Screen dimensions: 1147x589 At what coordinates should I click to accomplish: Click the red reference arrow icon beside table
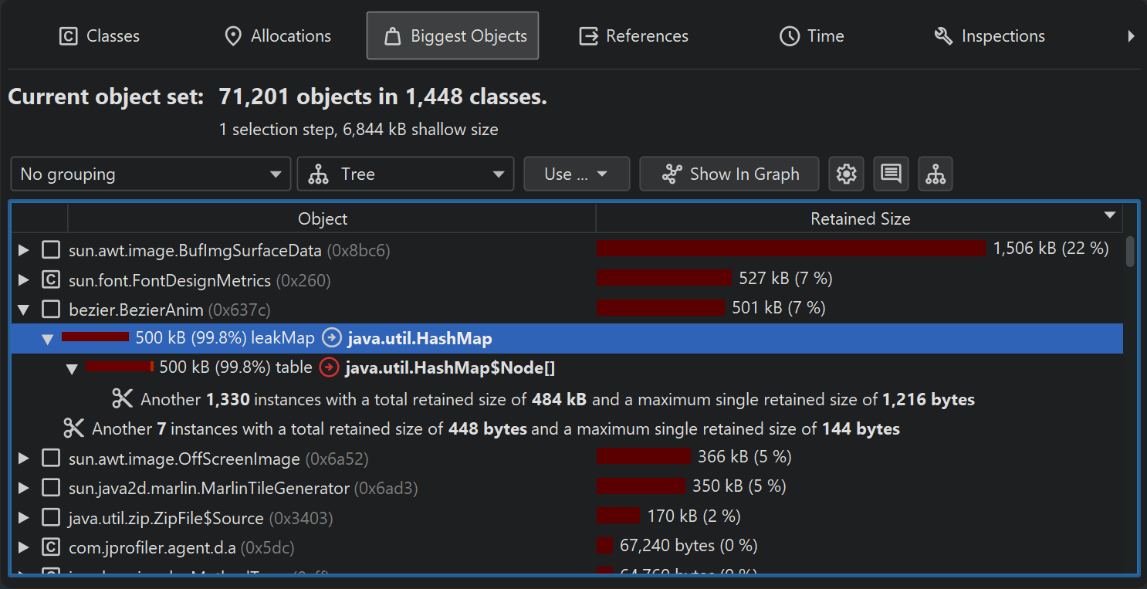(329, 367)
